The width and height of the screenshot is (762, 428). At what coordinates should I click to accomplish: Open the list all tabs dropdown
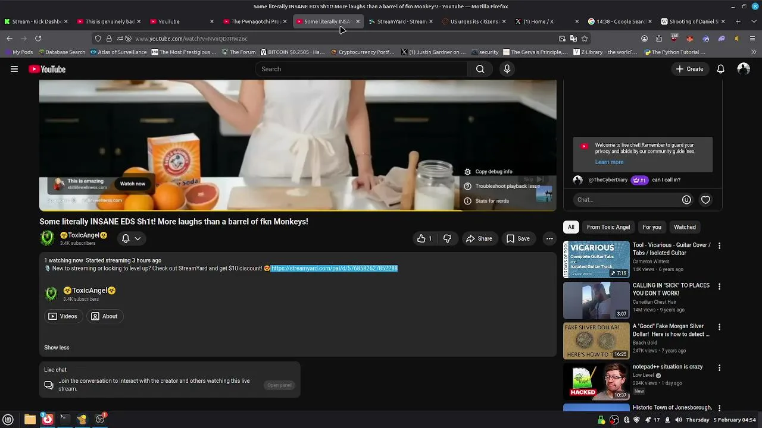pyautogui.click(x=754, y=21)
